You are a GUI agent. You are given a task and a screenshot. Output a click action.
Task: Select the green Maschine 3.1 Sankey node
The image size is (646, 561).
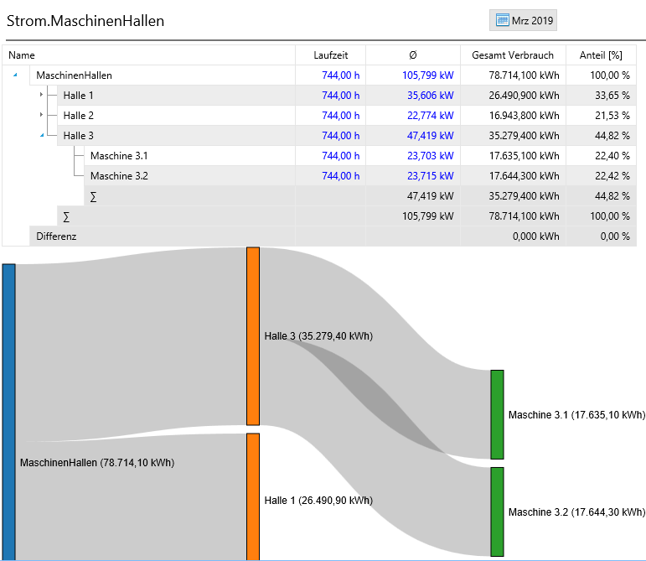click(497, 414)
